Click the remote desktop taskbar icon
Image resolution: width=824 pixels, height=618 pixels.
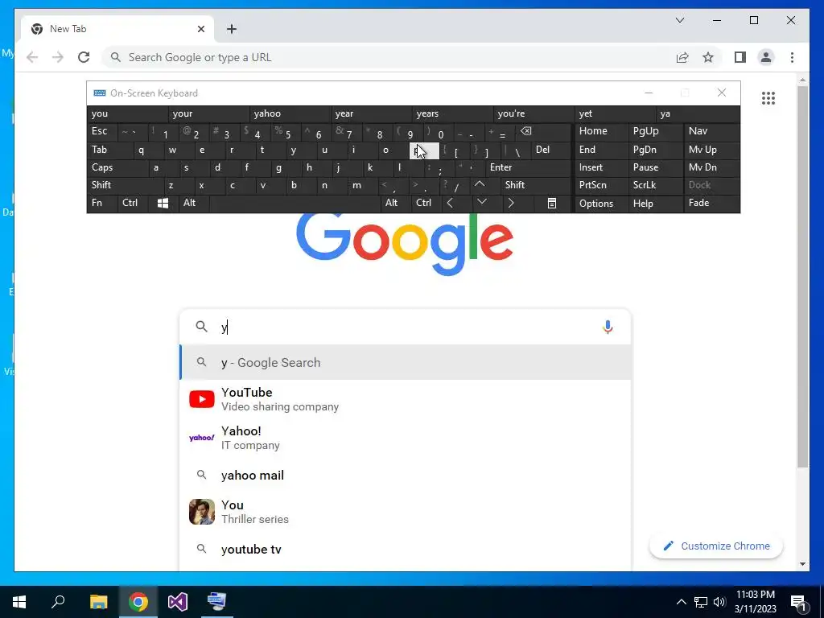(216, 602)
